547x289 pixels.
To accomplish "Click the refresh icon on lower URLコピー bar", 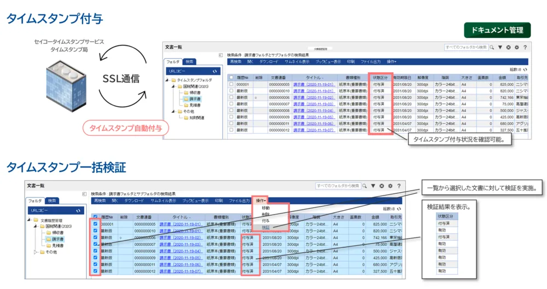I will coord(78,211).
